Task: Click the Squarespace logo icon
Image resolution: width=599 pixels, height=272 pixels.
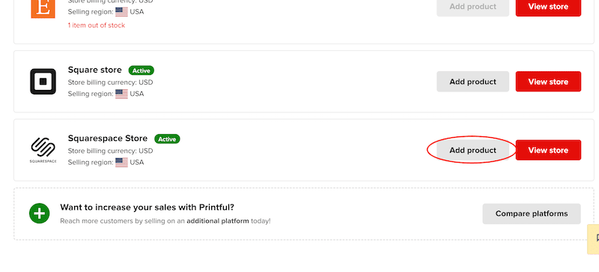Action: (43, 150)
